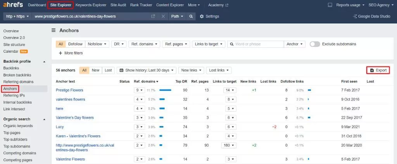This screenshot has width=397, height=164.
Task: Open Links to target filter dropdown
Action: [209, 44]
